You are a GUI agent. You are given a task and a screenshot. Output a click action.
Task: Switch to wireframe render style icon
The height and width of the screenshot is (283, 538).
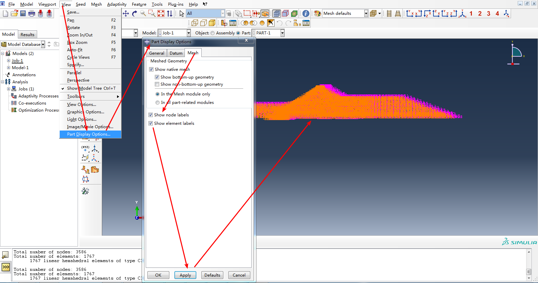195,23
